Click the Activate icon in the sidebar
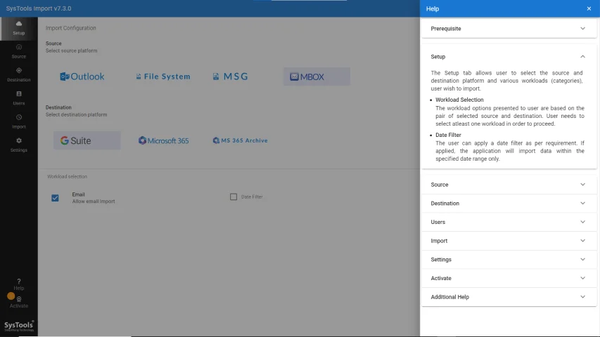This screenshot has height=337, width=600. (x=19, y=299)
